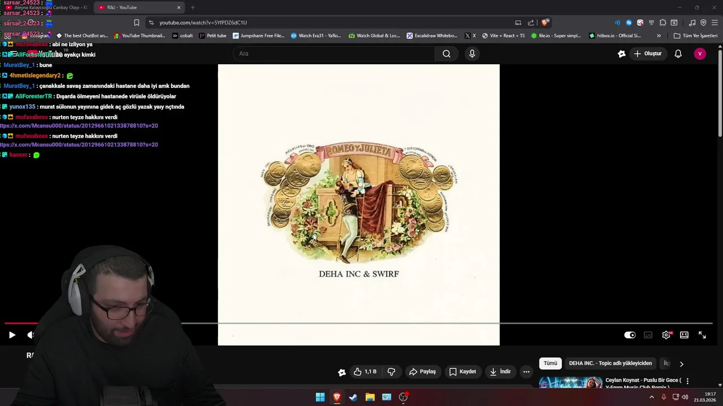
Task: Open the Excalidraw Whiteboard bookmark
Action: (x=432, y=36)
